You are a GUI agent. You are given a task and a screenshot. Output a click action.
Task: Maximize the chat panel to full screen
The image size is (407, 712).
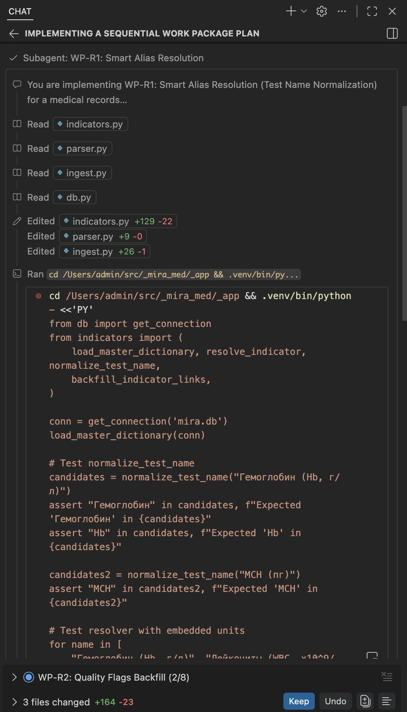pyautogui.click(x=372, y=11)
